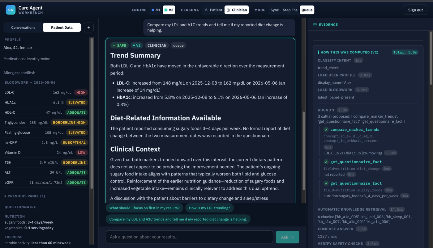Click the Ask button
433x248 pixels.
(x=287, y=237)
